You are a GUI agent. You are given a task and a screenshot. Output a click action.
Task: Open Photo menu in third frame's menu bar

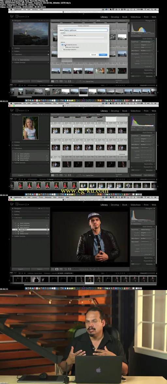(41, 197)
